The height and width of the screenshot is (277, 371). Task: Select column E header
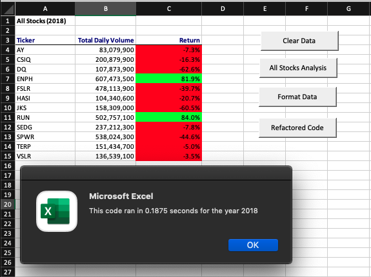click(265, 9)
